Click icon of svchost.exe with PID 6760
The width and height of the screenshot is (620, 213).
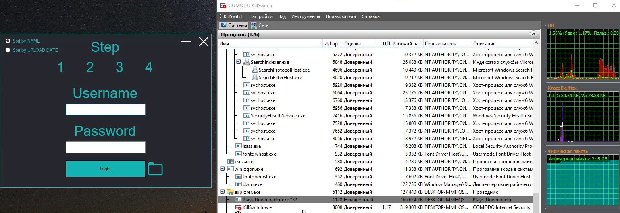click(247, 100)
